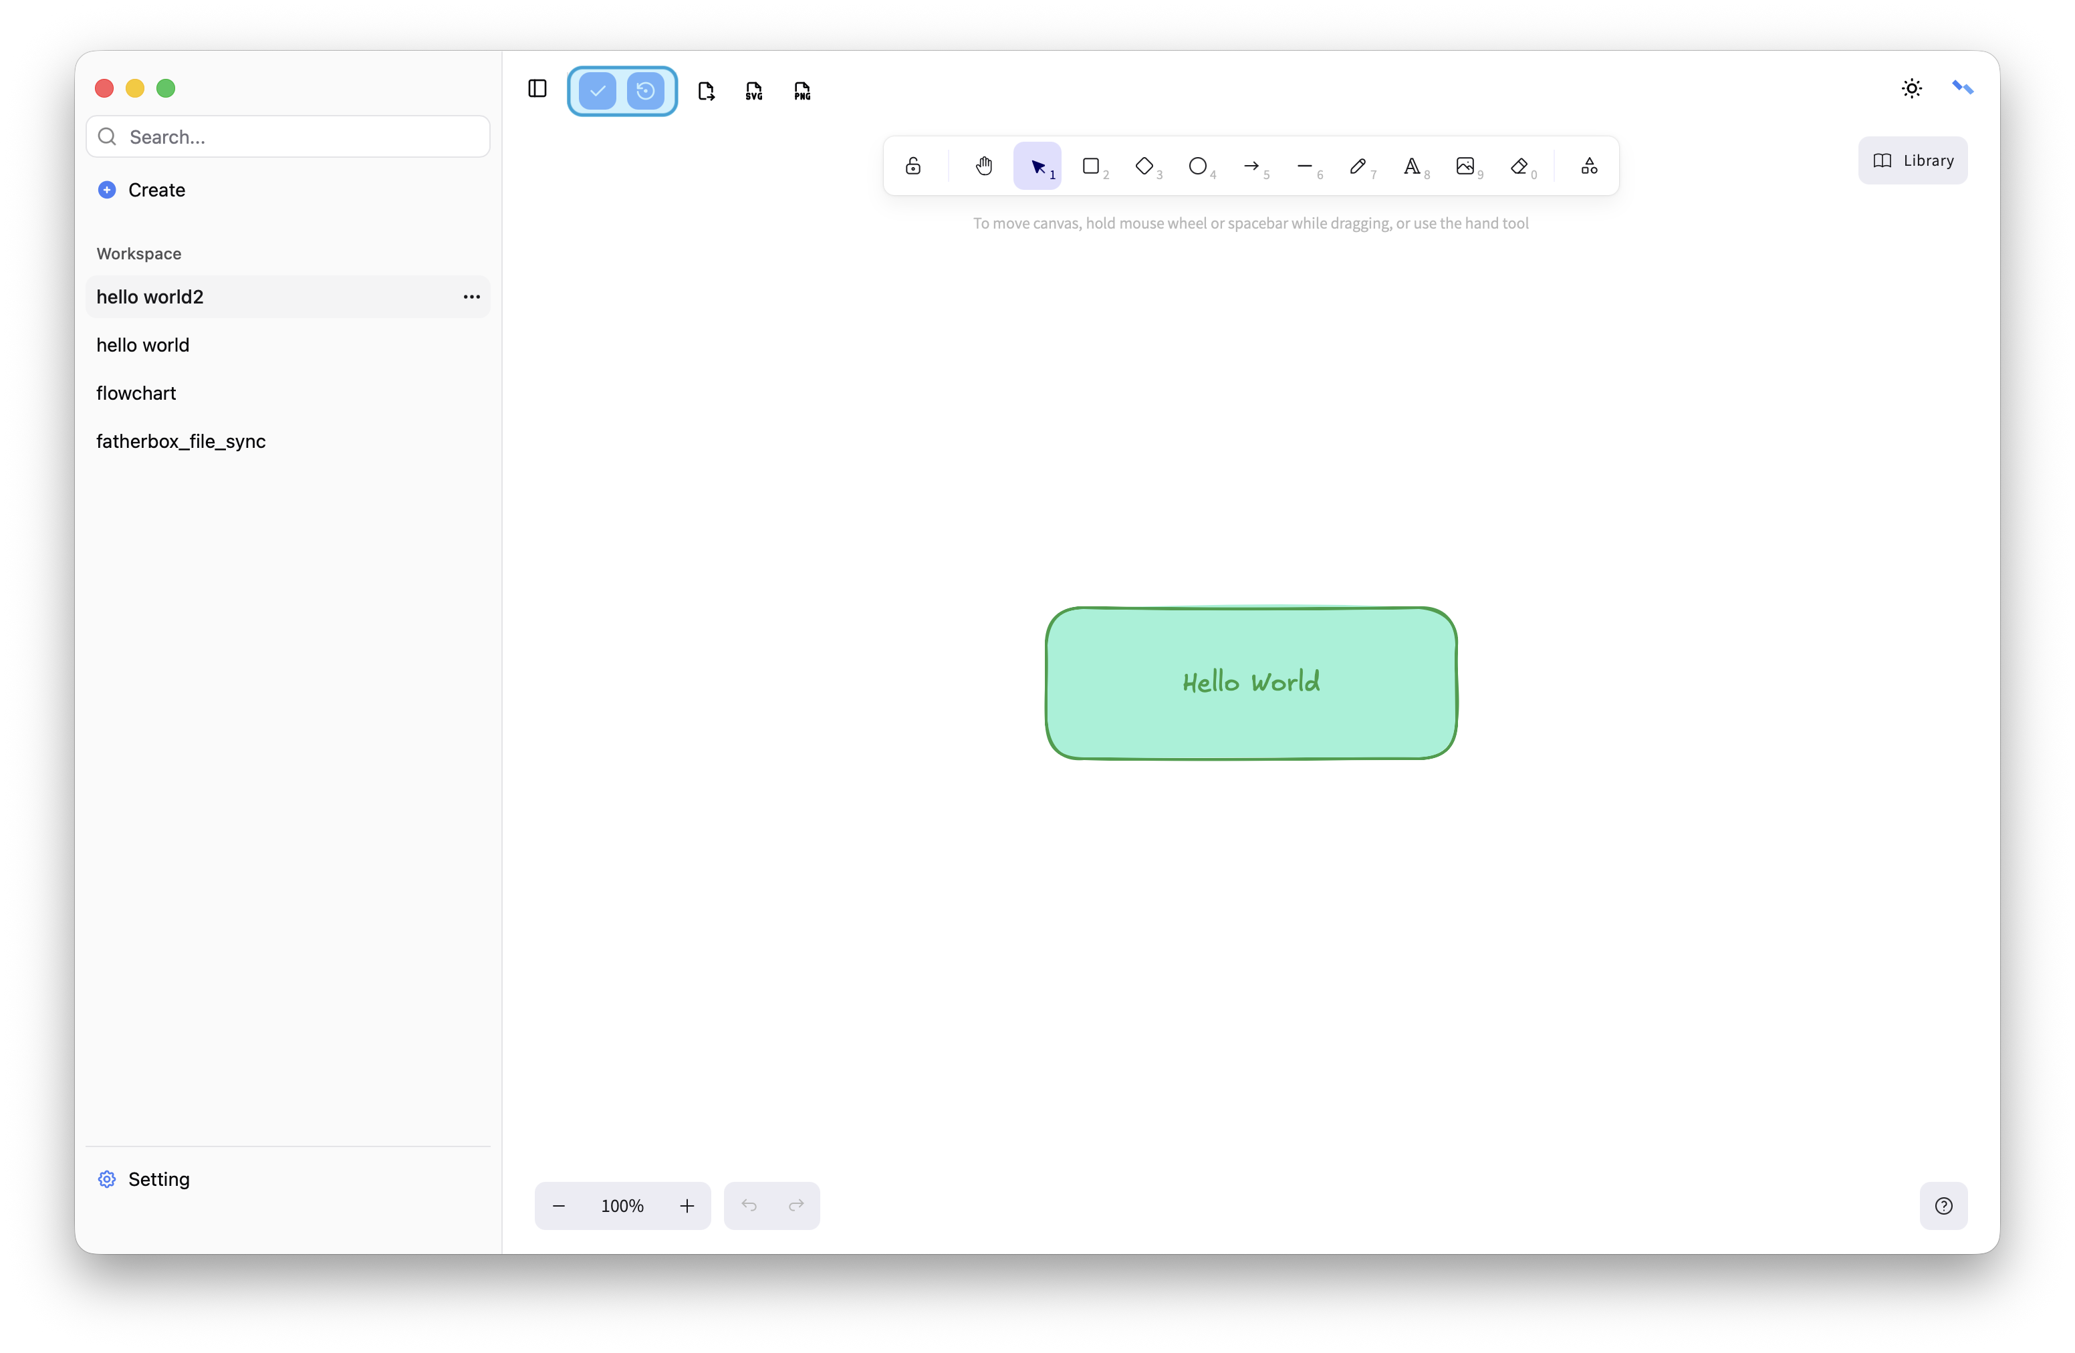Click the Search input field

pyautogui.click(x=296, y=137)
